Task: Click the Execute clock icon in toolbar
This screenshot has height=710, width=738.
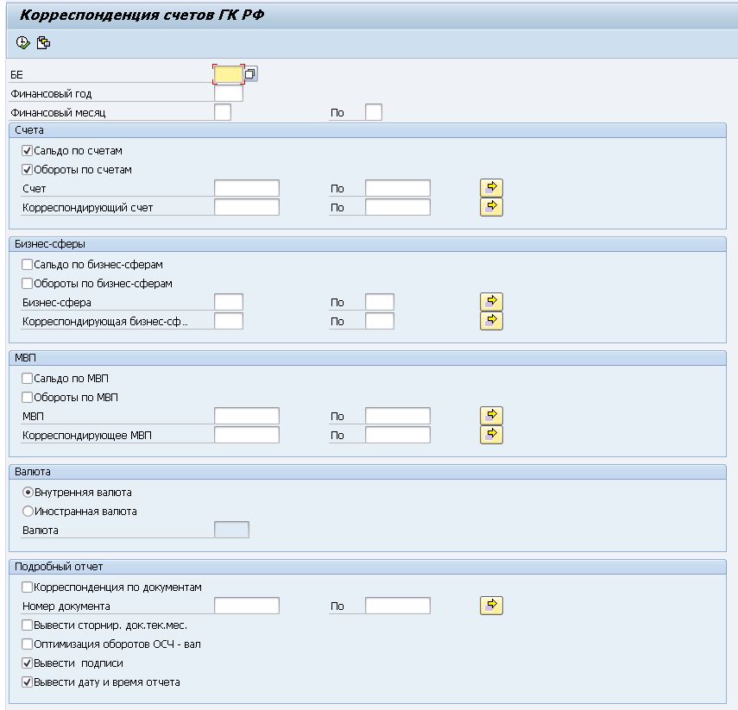Action: (22, 43)
